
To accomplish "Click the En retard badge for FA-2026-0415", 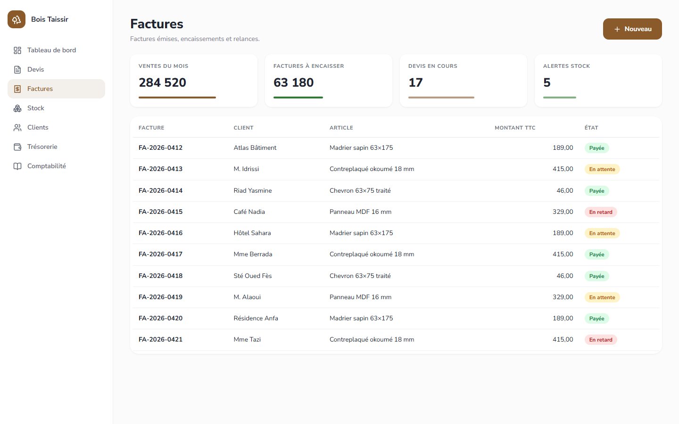I will point(601,212).
